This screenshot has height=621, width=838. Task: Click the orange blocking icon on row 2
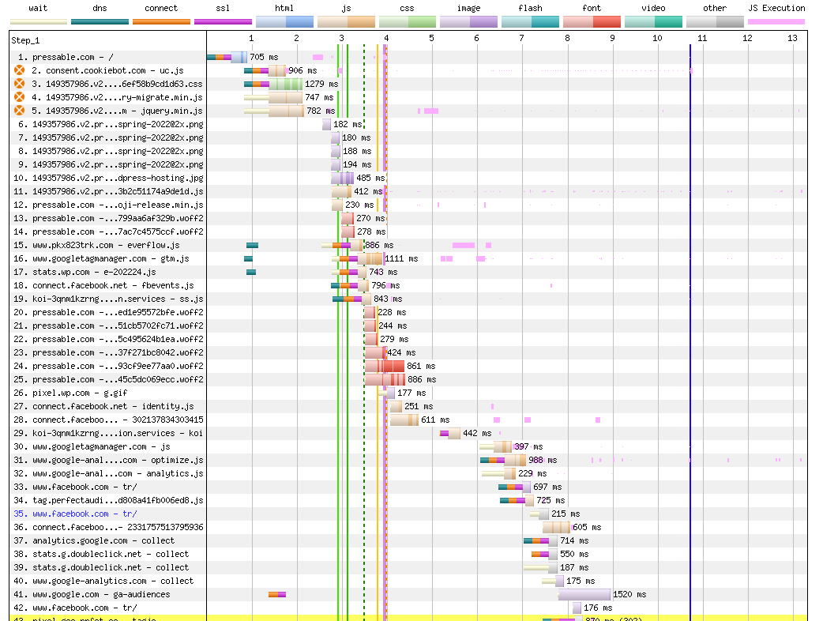[x=19, y=70]
